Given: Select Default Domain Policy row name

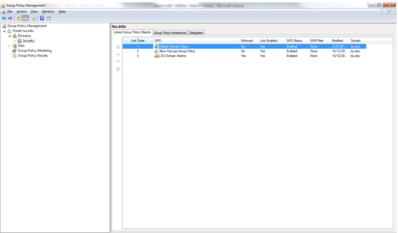Looking at the screenshot, I should point(173,46).
